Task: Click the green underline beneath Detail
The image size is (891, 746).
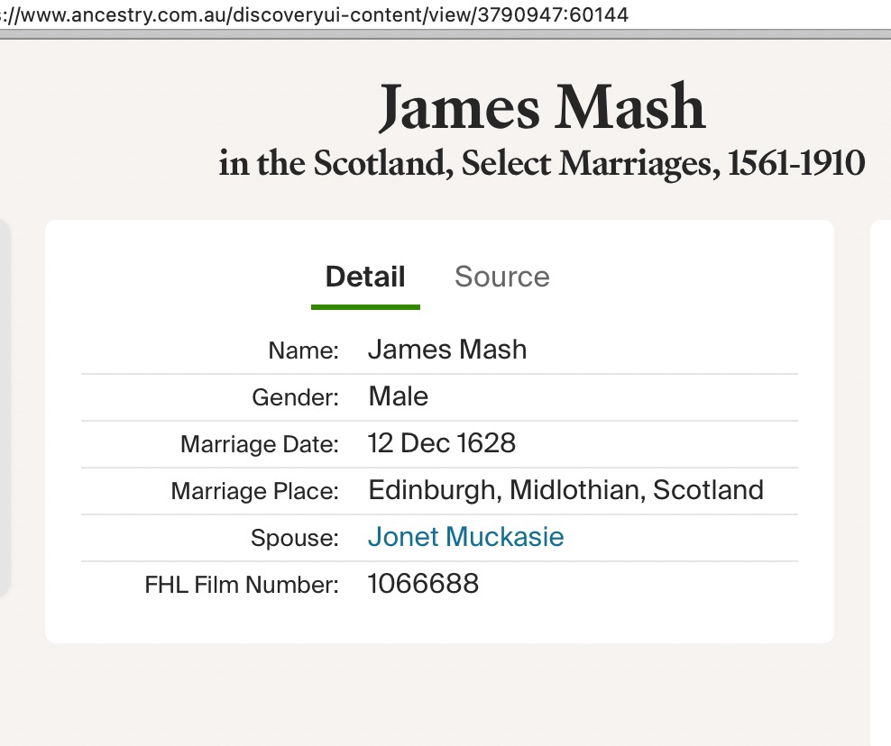Action: [x=365, y=307]
